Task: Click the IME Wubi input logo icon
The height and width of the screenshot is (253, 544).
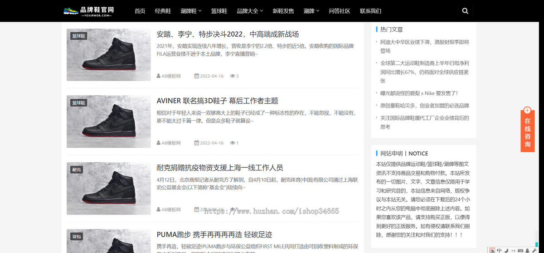Action: [492, 250]
